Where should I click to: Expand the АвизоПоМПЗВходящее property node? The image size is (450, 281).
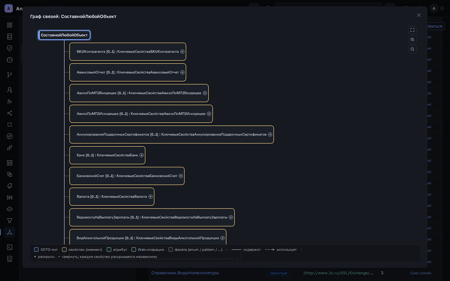pos(205,93)
